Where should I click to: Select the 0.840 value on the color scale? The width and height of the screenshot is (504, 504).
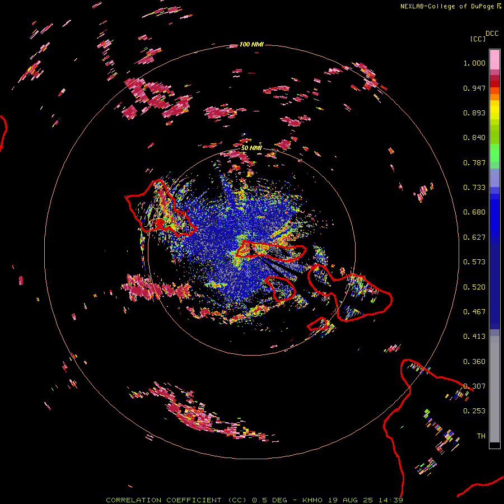click(474, 138)
